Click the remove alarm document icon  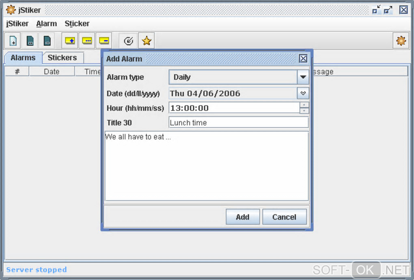(47, 41)
